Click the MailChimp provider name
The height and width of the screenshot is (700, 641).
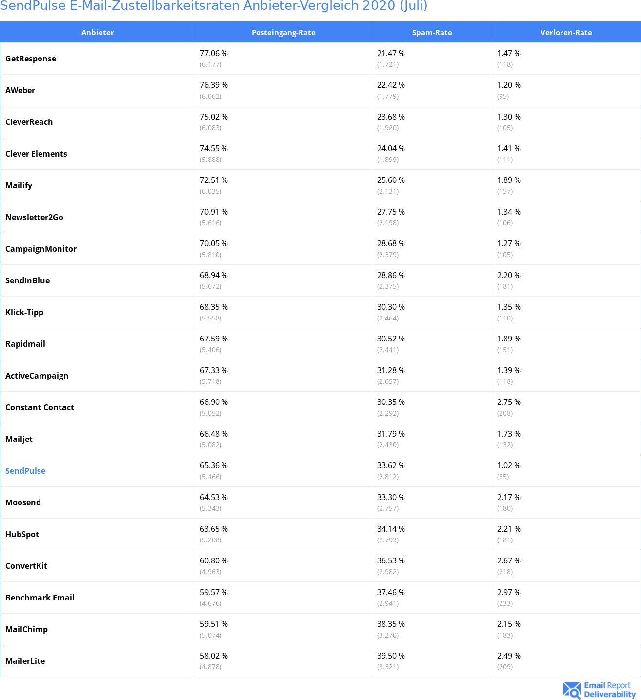[27, 629]
